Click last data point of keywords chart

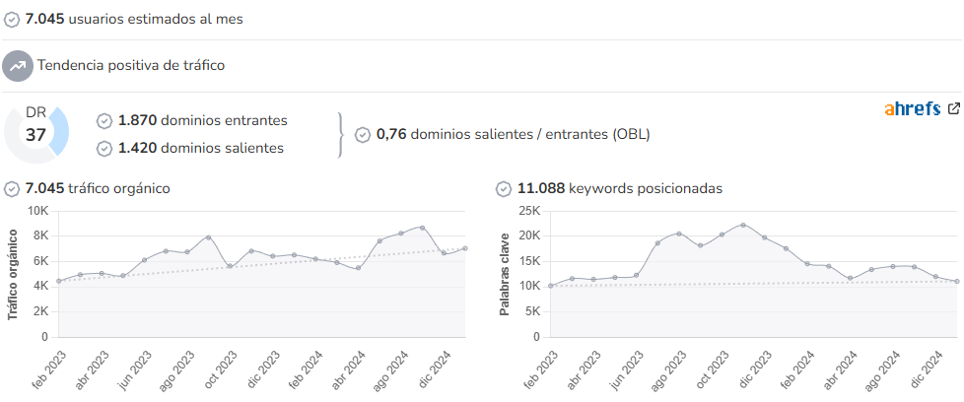click(957, 281)
